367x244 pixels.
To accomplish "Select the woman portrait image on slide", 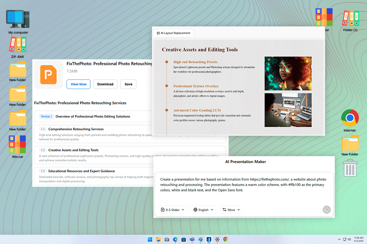I will click(x=288, y=74).
